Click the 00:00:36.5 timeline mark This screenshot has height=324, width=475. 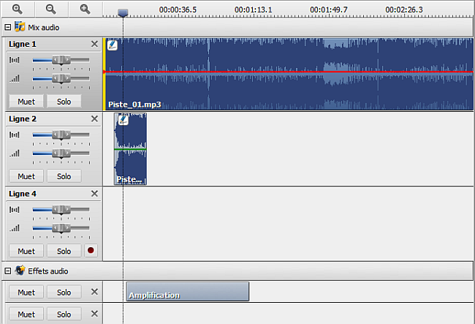pos(178,10)
